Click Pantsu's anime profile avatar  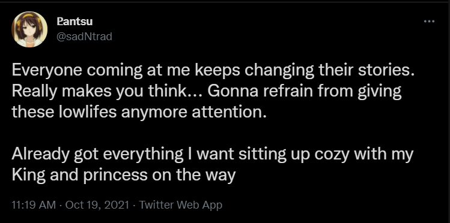(29, 29)
